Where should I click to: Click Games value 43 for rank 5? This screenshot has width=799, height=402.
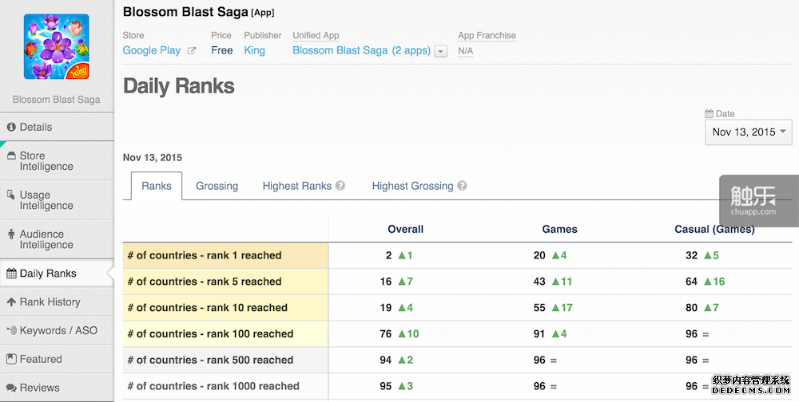pos(539,282)
